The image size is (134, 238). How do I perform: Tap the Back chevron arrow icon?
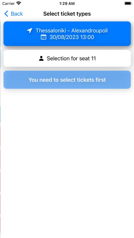[x=6, y=14]
